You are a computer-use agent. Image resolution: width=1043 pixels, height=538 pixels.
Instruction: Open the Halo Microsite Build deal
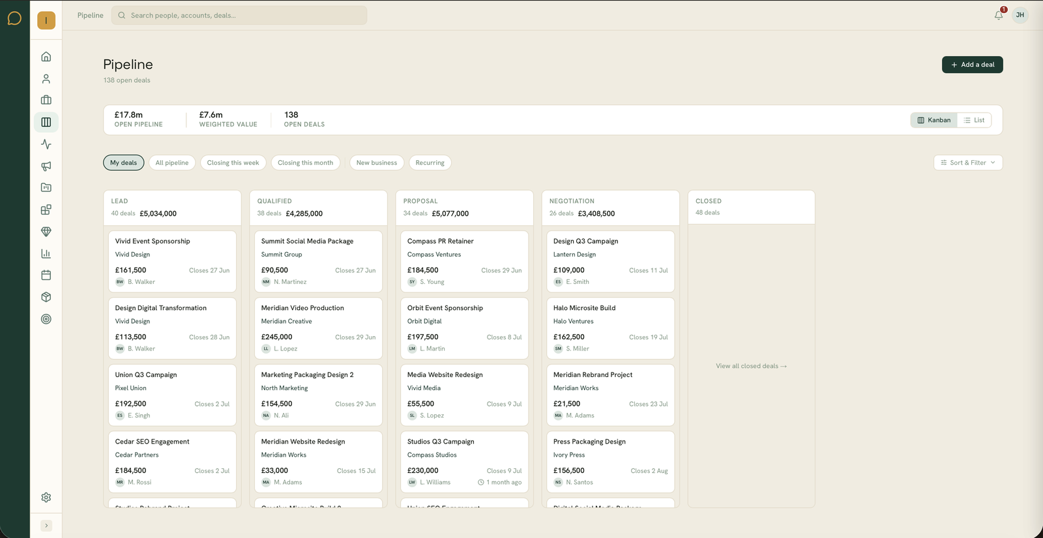(610, 328)
